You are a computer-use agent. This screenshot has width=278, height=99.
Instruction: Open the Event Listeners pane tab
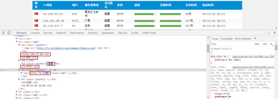pos(243,39)
